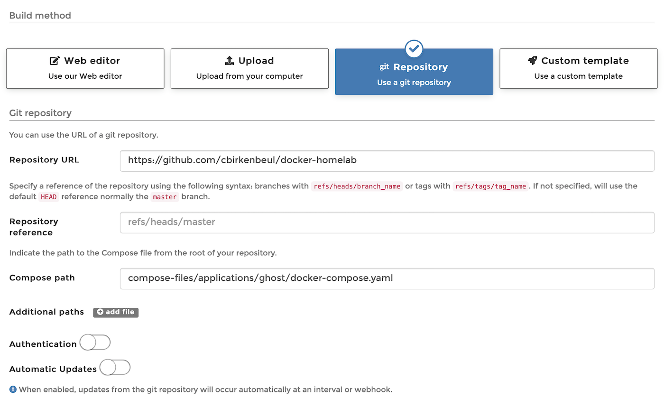Screen dimensions: 664x399
Task: Click the blue checkmark badge above Repository
Action: point(413,48)
